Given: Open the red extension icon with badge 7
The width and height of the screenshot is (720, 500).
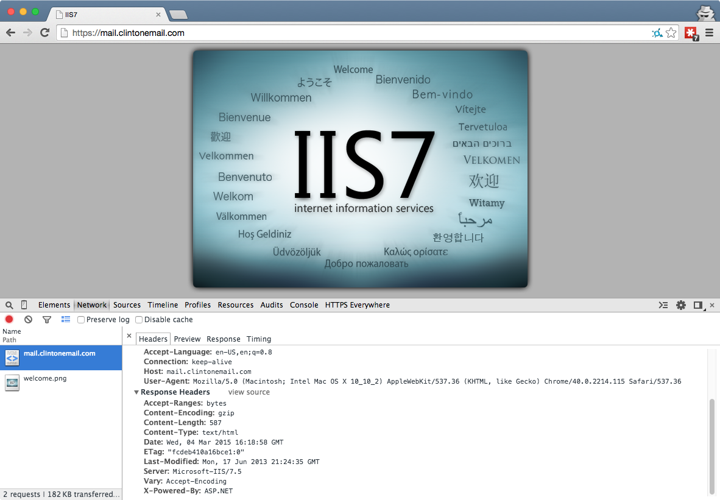Looking at the screenshot, I should pos(691,33).
